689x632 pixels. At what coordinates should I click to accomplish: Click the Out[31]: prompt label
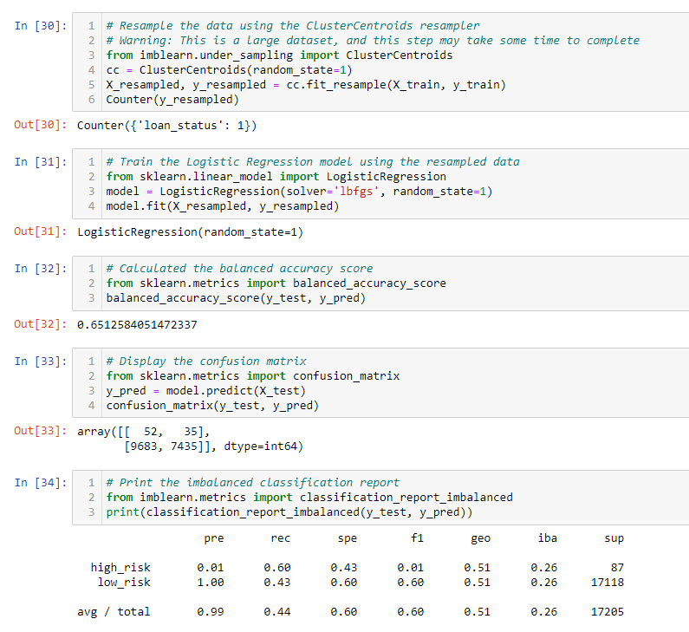pos(41,231)
